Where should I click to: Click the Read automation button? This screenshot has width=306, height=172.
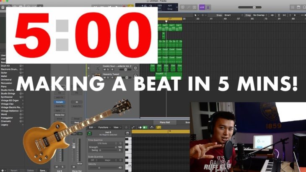(76, 122)
